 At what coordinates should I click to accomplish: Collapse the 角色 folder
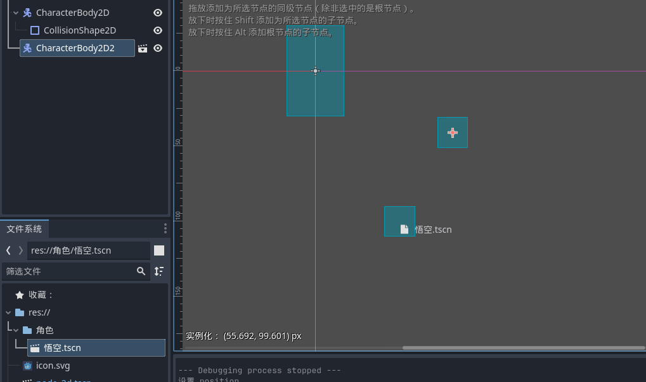pyautogui.click(x=16, y=330)
